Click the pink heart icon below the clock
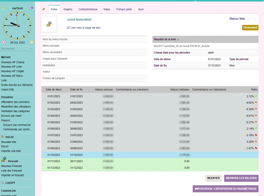The image size is (264, 196). 3,42
